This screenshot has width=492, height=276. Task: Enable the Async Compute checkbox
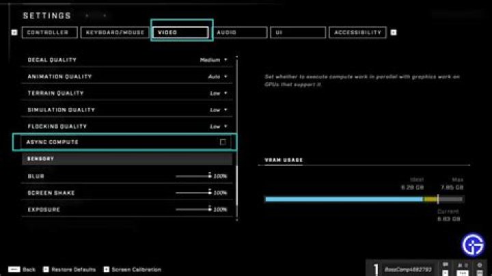[x=223, y=142]
